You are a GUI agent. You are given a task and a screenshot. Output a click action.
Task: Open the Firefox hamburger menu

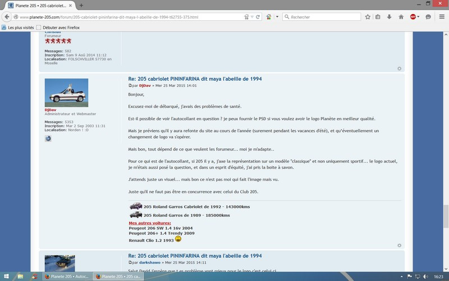click(x=442, y=17)
